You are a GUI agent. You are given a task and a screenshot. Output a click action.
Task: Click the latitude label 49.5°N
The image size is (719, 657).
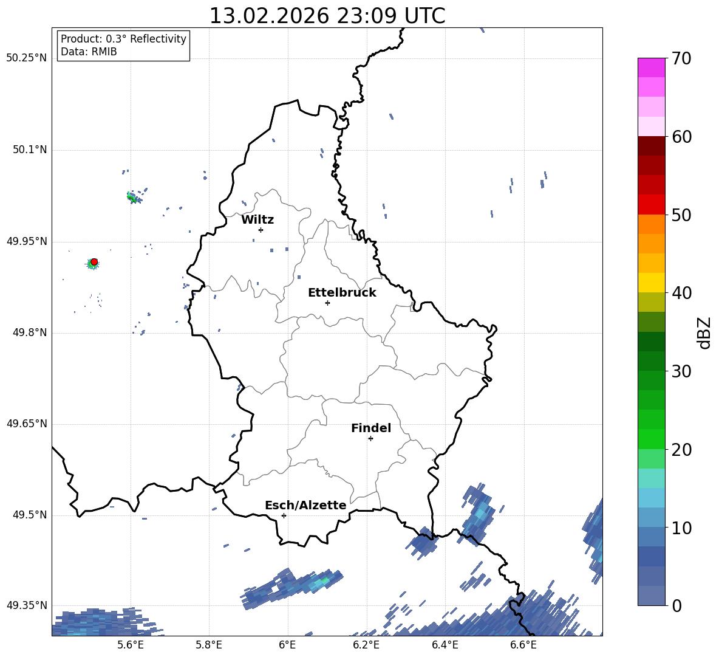[30, 515]
